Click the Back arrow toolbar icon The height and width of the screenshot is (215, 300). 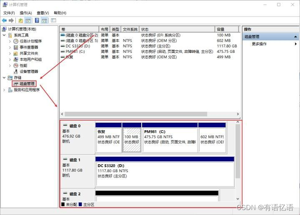(4, 20)
